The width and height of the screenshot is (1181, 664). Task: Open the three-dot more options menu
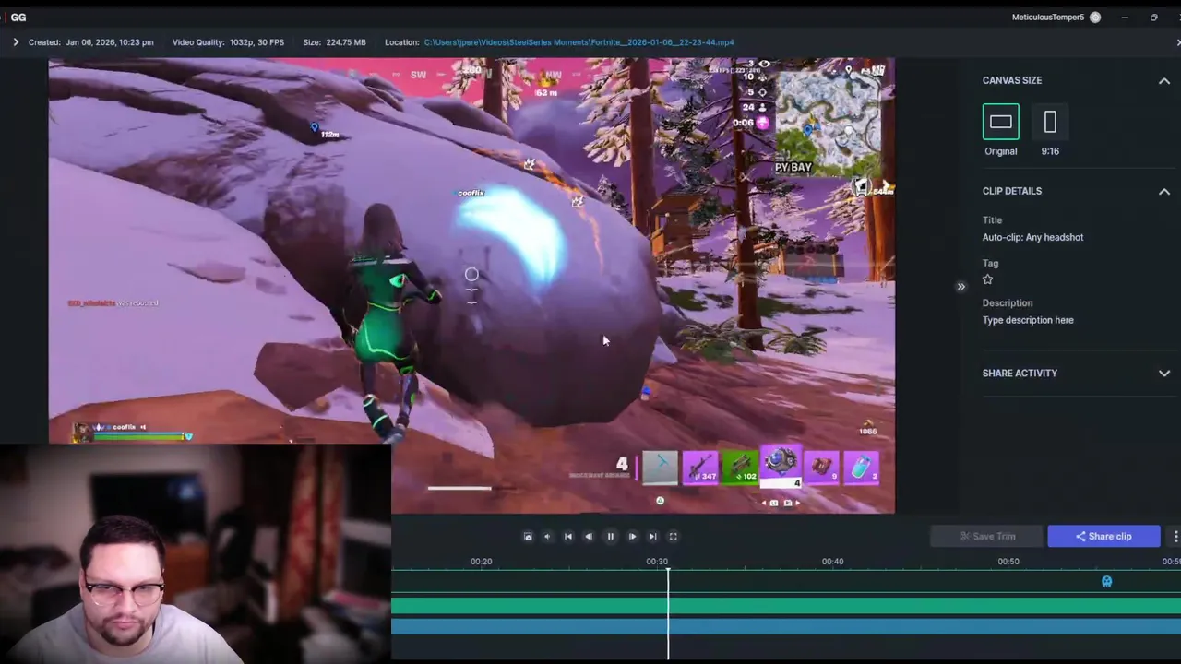tap(1175, 536)
